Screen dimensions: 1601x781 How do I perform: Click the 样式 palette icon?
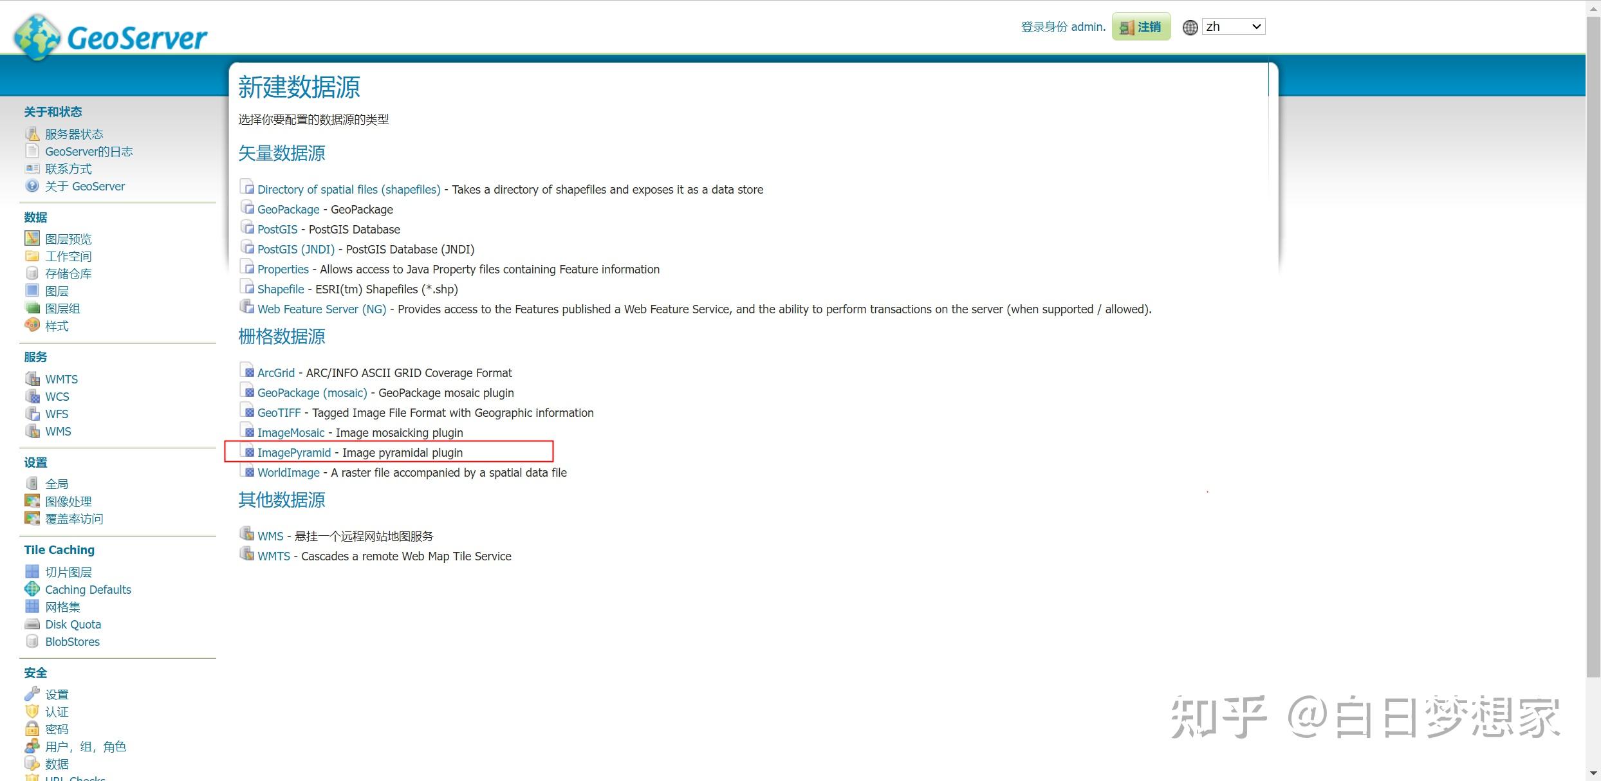(32, 326)
